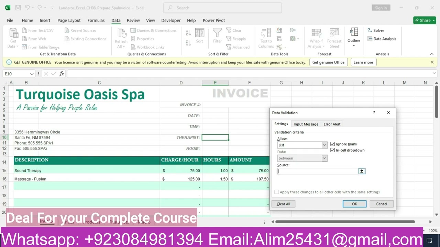Toggle Ignore blank checkbox
Screen dimensions: 440x247
point(332,144)
